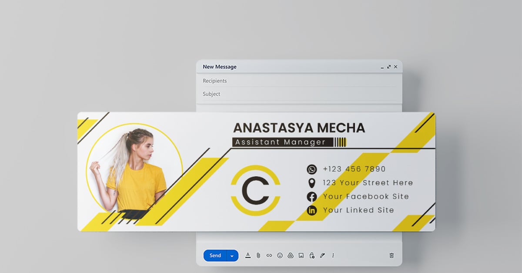The image size is (522, 273).
Task: Open the Send options dropdown arrow
Action: 231,256
